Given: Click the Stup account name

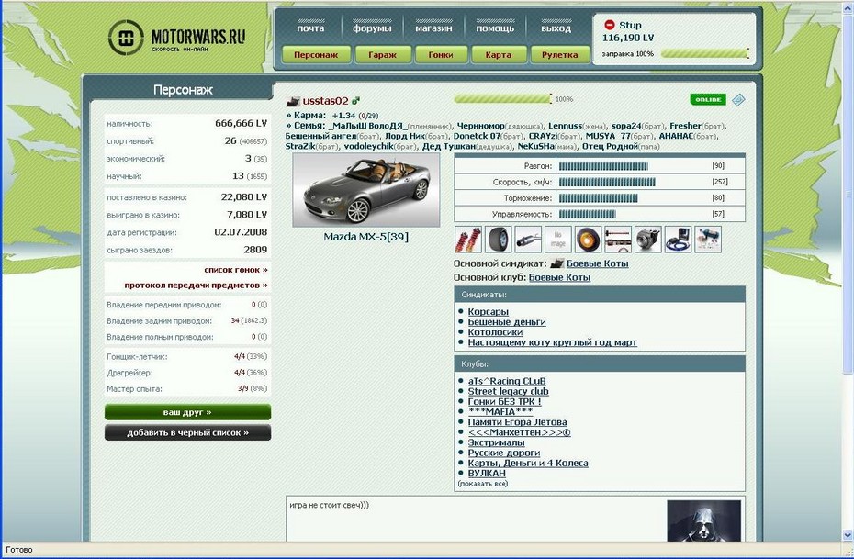Looking at the screenshot, I should point(630,25).
